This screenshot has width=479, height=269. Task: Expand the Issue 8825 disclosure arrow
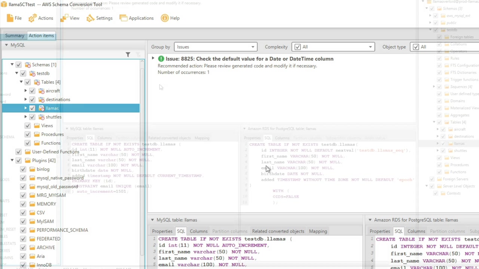click(153, 59)
